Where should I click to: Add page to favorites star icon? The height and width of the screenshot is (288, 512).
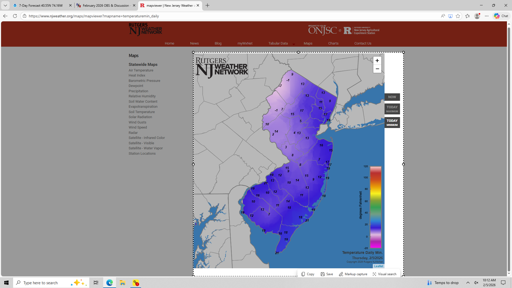(x=458, y=16)
